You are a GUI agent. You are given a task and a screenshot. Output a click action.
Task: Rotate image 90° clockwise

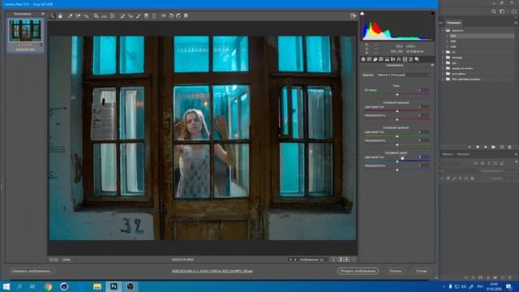[x=178, y=16]
